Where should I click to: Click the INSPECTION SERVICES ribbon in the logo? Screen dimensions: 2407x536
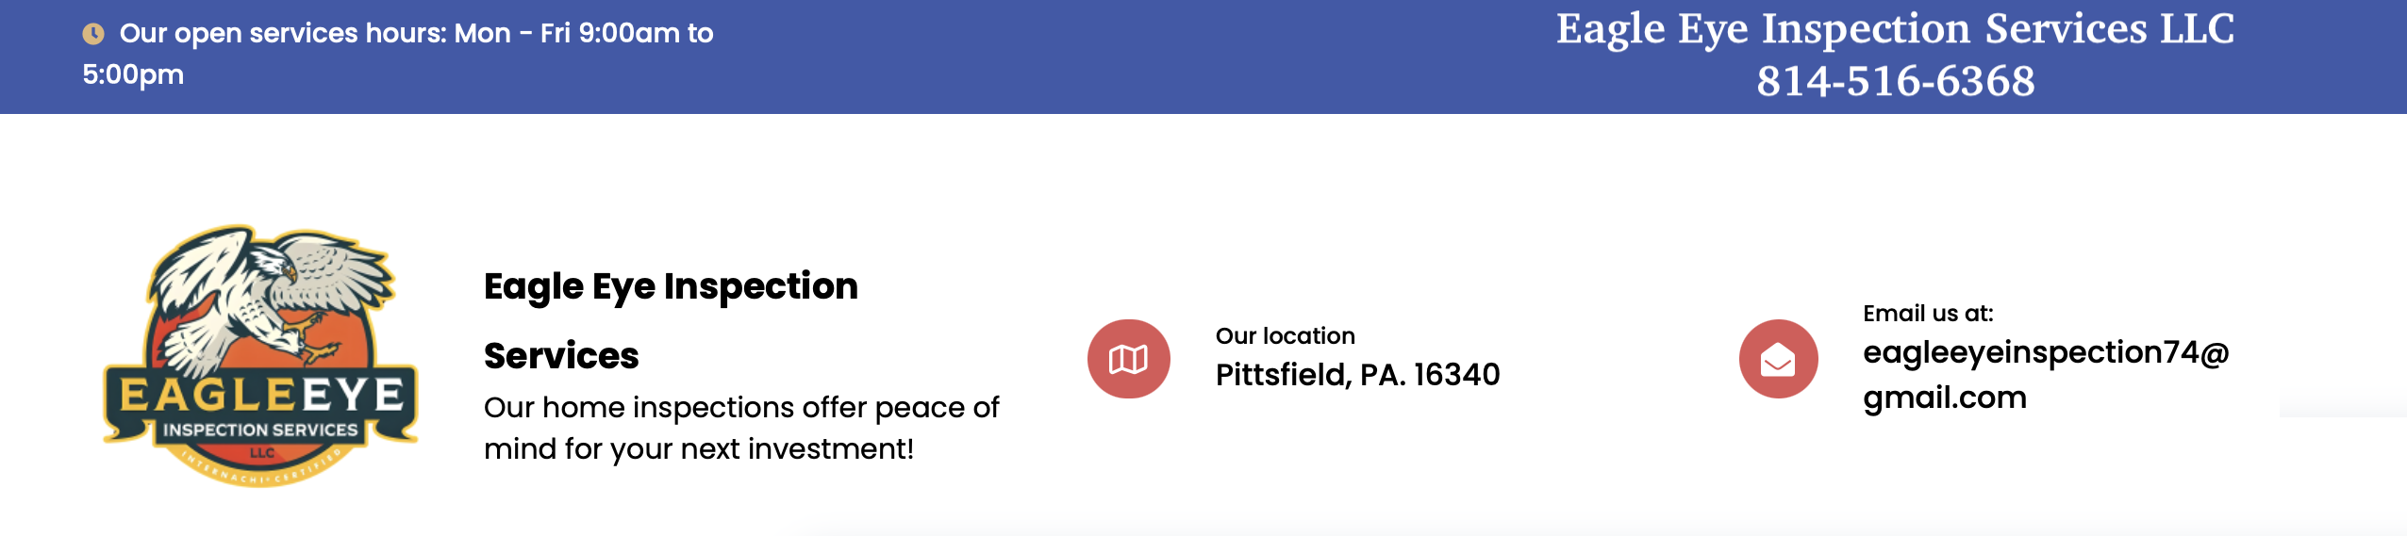tap(260, 430)
